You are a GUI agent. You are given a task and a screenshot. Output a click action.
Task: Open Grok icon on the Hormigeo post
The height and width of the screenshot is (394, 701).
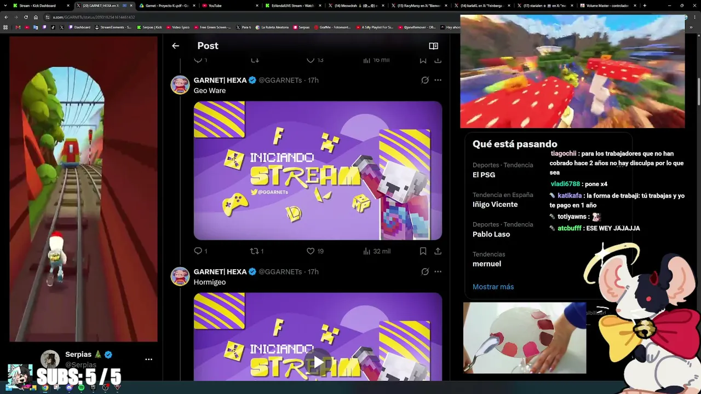click(x=425, y=271)
